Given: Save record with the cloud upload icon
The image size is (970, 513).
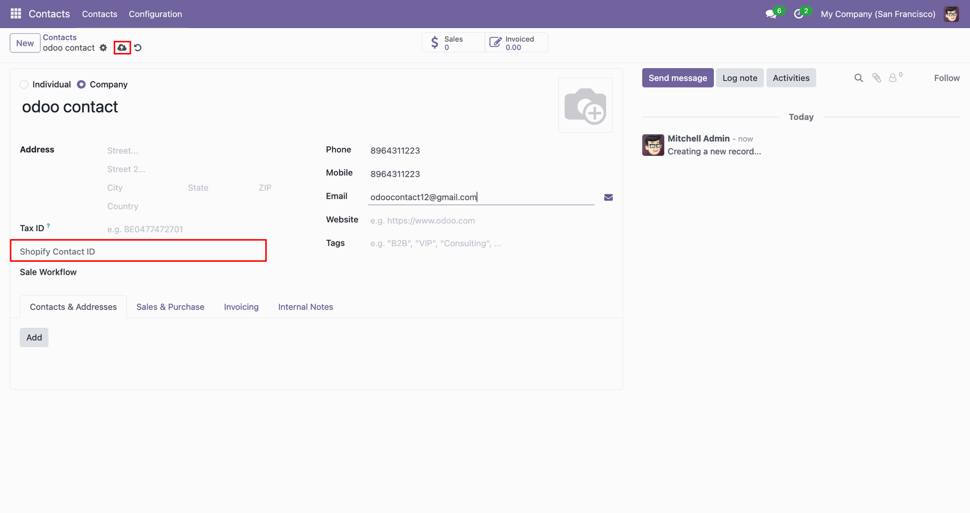Looking at the screenshot, I should click(122, 47).
